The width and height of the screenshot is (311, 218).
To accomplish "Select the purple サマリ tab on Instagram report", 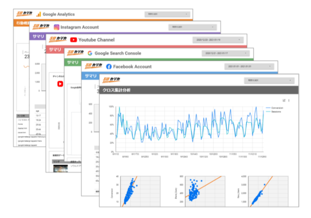I will 37,36.
